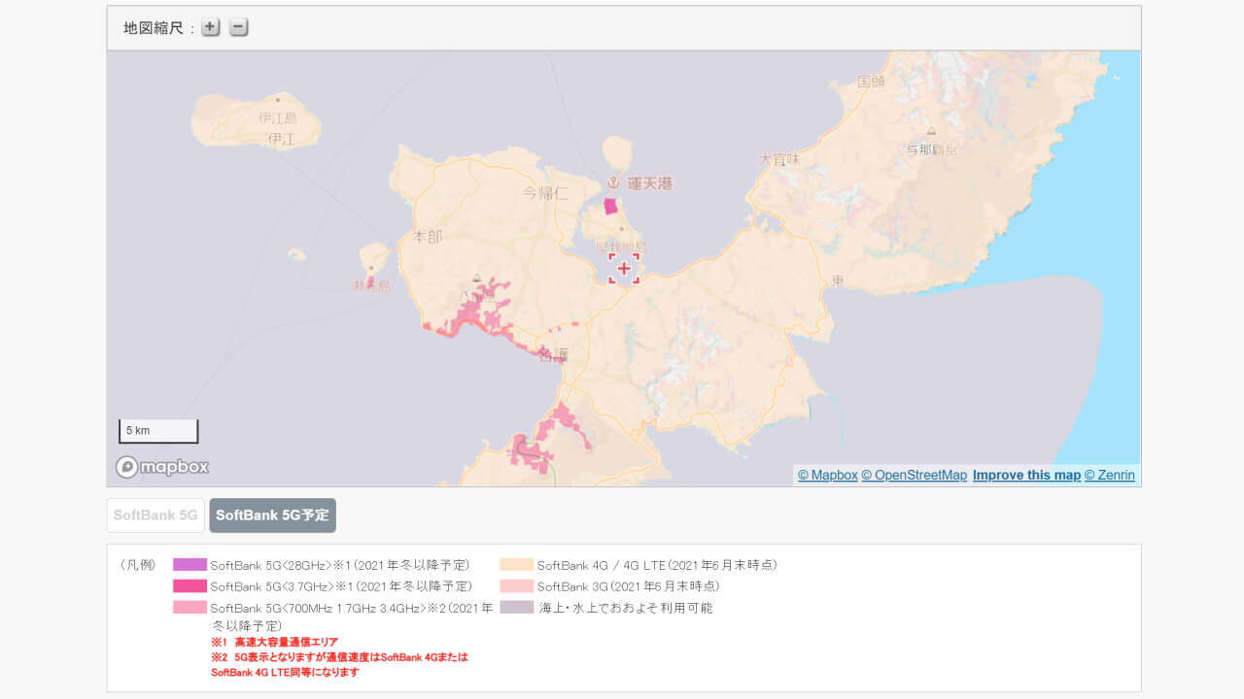
Task: Open the © Zenrin link
Action: (x=1111, y=475)
